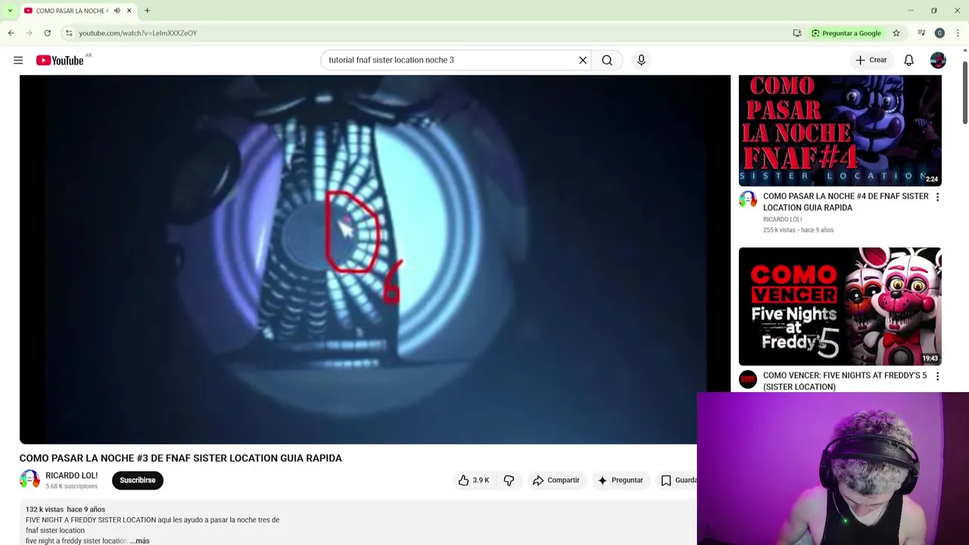The height and width of the screenshot is (545, 969).
Task: Open RICARDO LOL! channel under Noche #4 video
Action: 782,220
